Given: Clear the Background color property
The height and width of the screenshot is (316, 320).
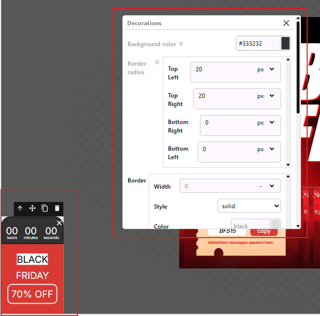Looking at the screenshot, I should [x=181, y=44].
